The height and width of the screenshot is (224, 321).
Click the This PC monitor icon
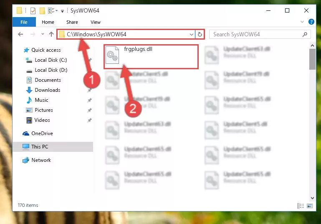pyautogui.click(x=26, y=147)
